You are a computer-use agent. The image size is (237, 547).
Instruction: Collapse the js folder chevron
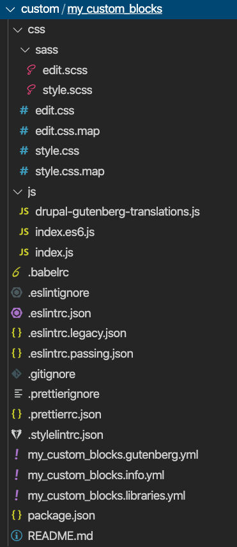tap(17, 192)
